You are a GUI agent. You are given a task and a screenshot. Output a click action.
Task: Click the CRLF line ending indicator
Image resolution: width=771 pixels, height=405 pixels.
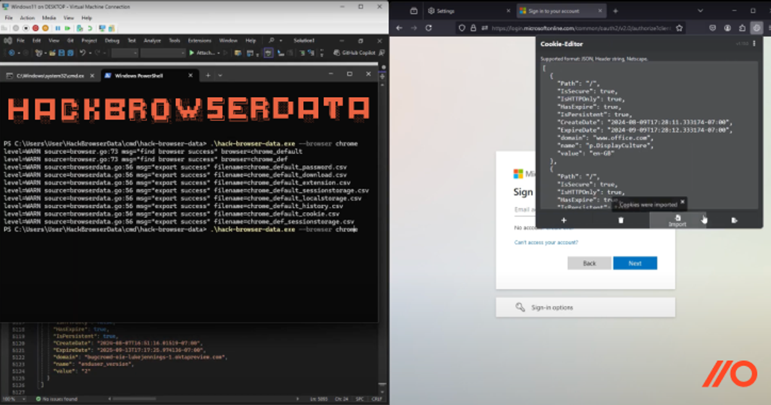click(377, 399)
